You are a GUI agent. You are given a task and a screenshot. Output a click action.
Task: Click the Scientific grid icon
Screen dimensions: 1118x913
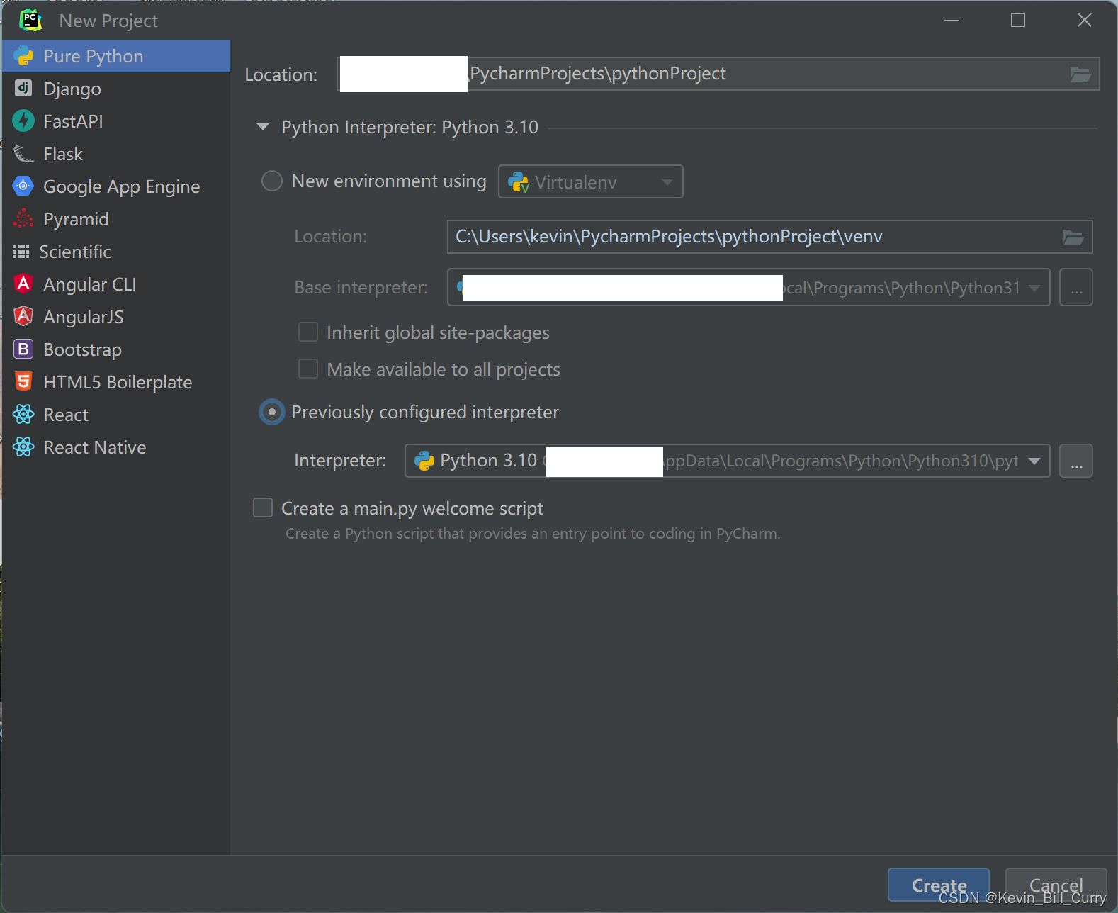21,252
